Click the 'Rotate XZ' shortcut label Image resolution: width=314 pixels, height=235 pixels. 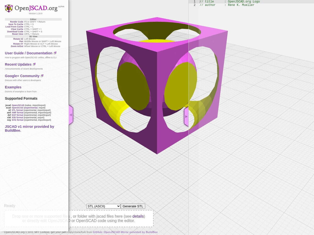coord(18,39)
